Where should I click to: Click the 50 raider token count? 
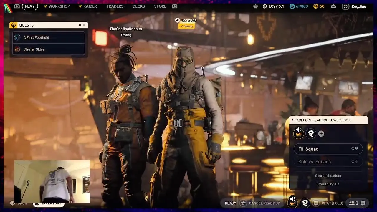tap(322, 6)
